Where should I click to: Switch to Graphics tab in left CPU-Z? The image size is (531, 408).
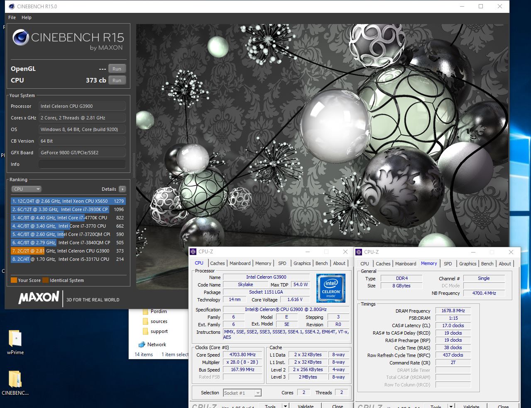pyautogui.click(x=302, y=263)
